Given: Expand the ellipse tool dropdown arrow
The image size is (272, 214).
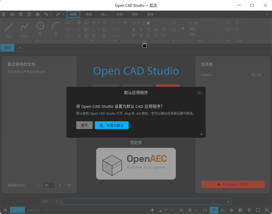Looking at the screenshot, I should [72, 29].
